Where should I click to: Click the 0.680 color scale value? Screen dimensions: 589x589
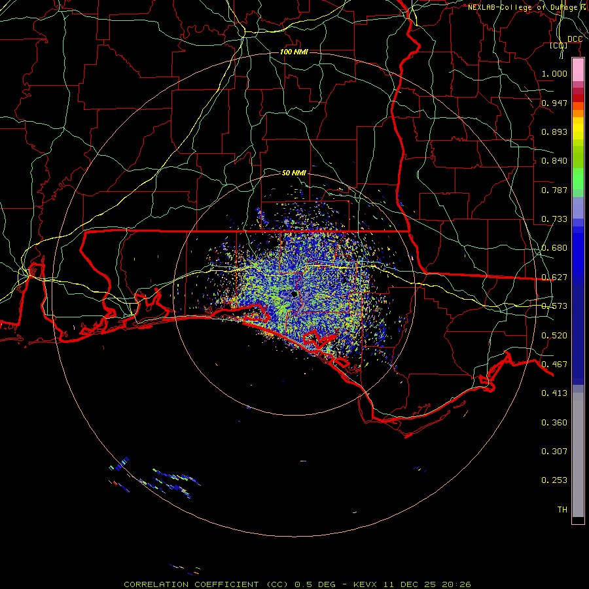[554, 247]
